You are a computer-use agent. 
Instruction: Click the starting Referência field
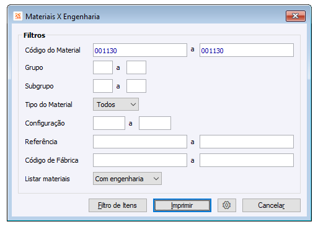[x=140, y=142]
